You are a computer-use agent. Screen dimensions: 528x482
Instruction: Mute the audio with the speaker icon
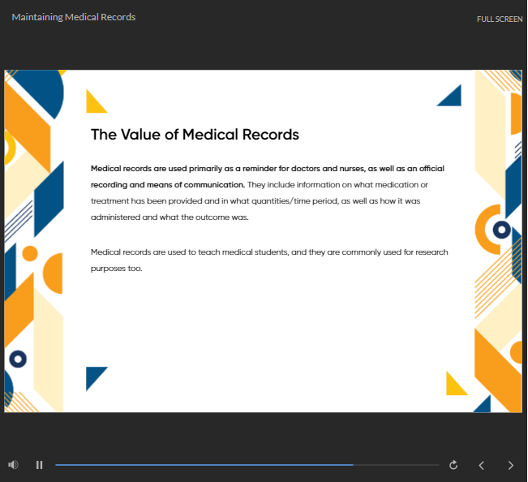[x=13, y=465]
